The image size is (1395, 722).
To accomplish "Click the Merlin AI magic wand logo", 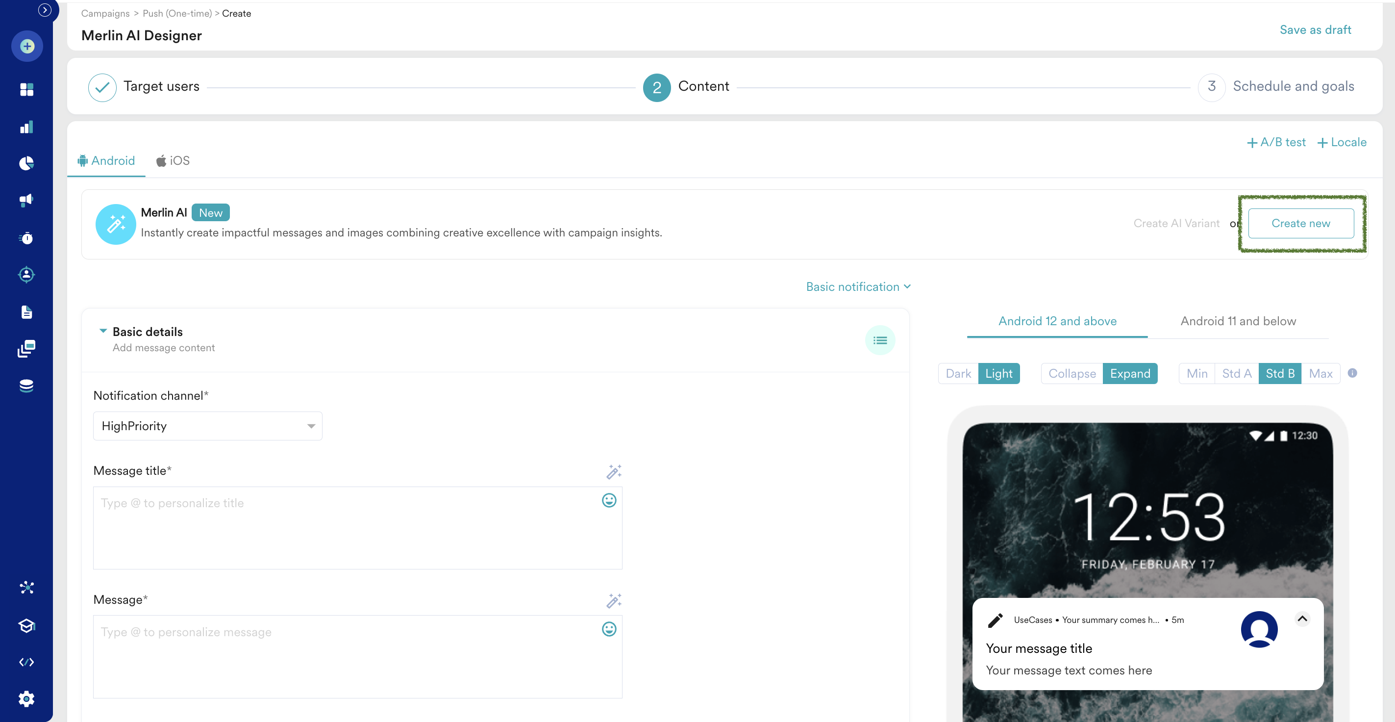I will [115, 224].
